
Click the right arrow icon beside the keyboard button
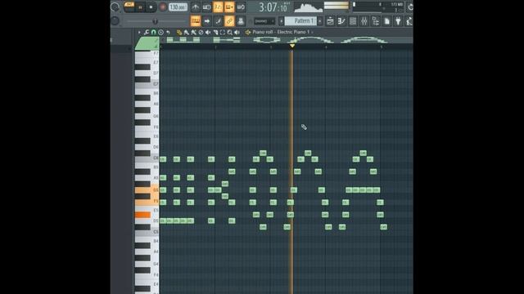pyautogui.click(x=207, y=21)
